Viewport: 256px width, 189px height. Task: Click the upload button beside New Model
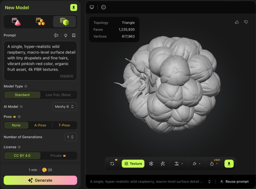coord(73,7)
